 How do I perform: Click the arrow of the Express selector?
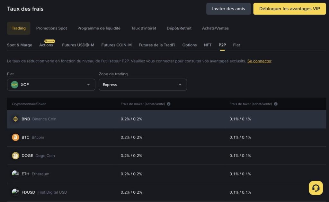pos(180,85)
